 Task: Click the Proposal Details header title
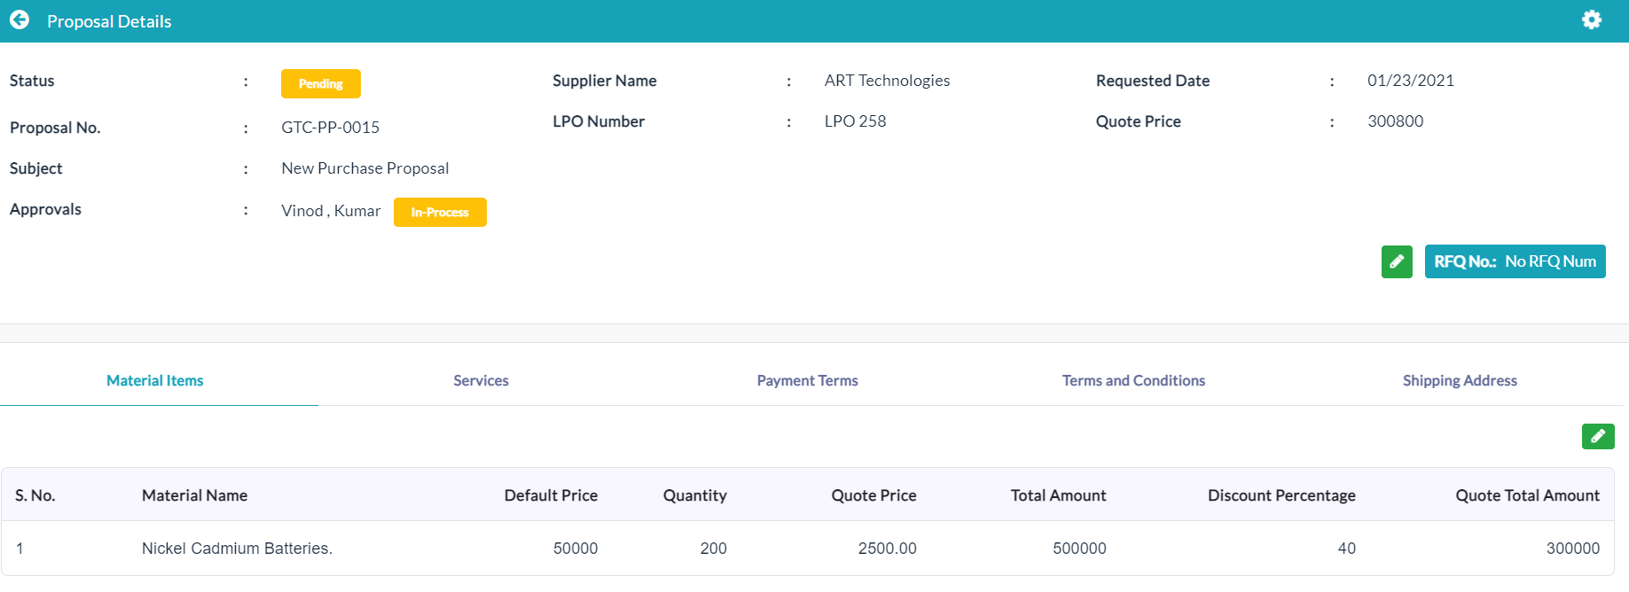click(x=109, y=21)
